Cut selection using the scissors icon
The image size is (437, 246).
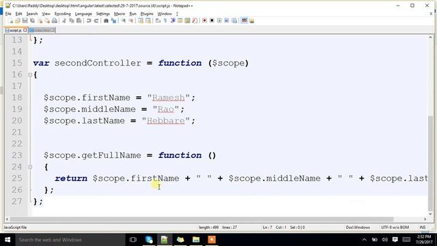coord(64,20)
